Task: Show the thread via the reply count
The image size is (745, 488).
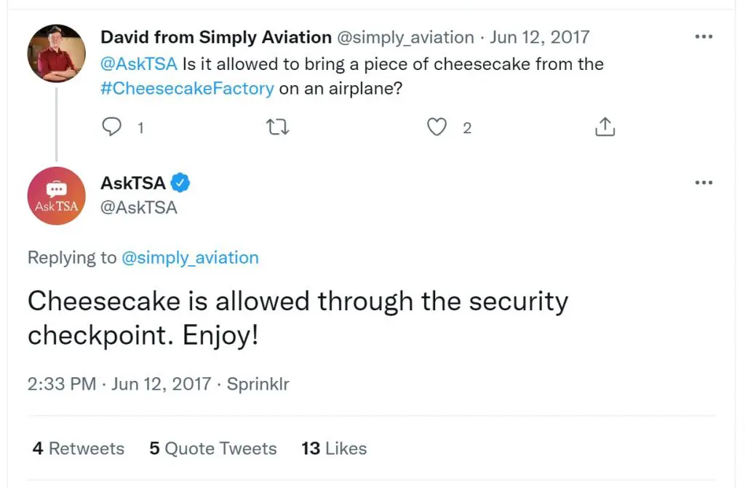Action: coord(140,128)
